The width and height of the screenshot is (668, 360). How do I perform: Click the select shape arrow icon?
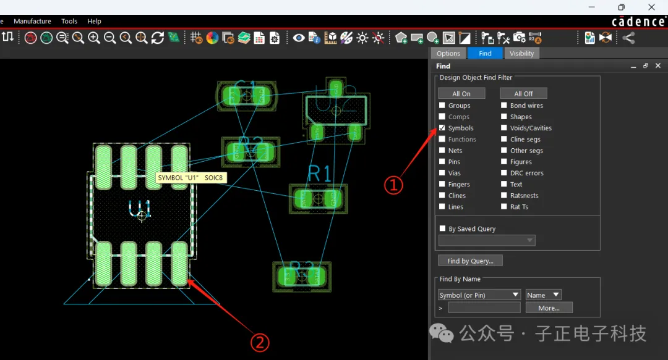(448, 38)
